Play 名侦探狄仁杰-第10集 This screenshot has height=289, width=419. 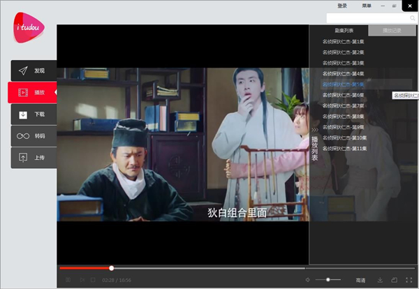pos(344,138)
